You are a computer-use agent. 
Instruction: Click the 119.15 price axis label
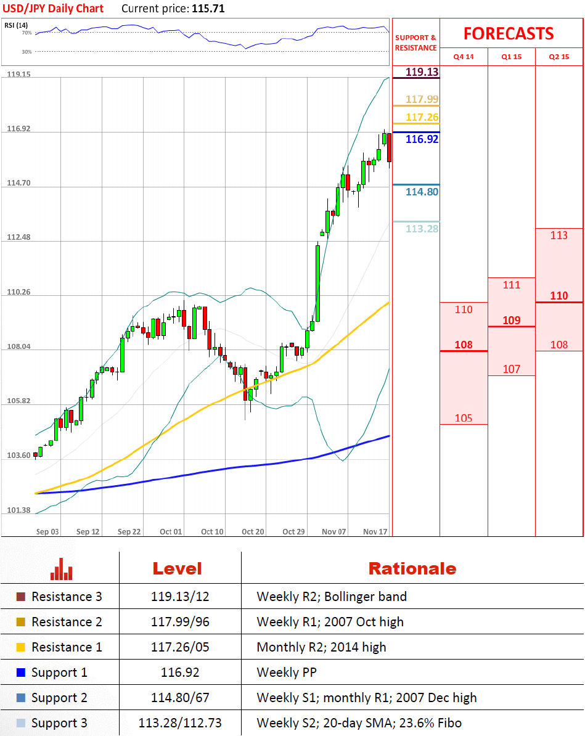tap(18, 74)
